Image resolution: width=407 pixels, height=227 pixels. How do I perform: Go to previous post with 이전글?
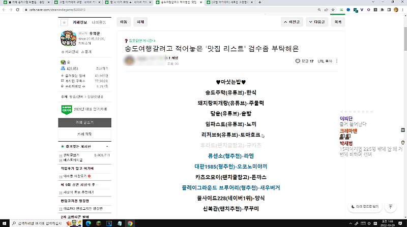pos(292,22)
